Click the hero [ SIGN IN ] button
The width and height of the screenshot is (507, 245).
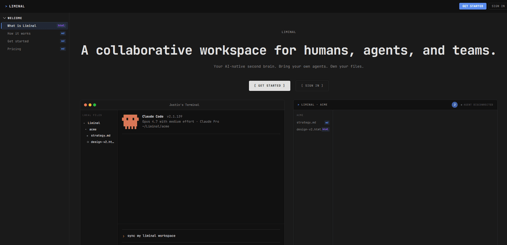click(312, 85)
